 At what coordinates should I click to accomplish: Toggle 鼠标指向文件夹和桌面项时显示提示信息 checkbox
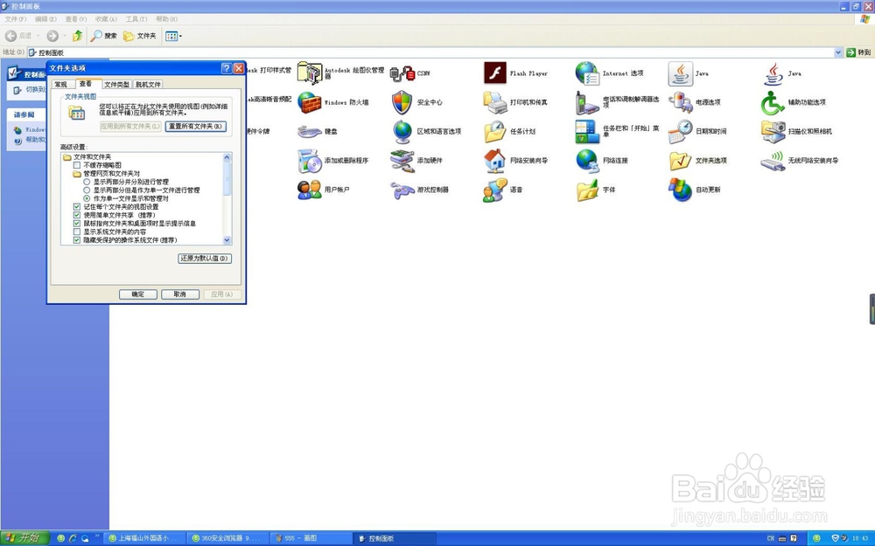77,224
